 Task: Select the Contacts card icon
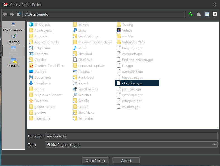pyautogui.click(x=31, y=54)
